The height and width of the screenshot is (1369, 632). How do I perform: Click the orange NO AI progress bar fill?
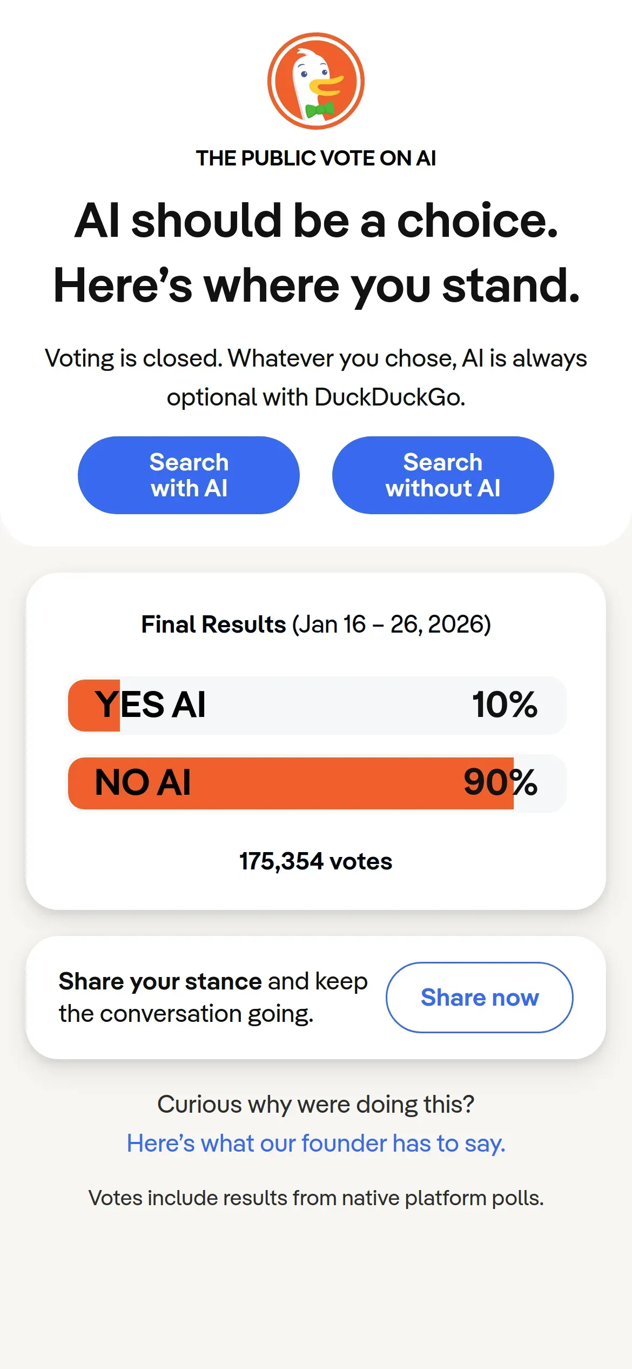tap(324, 783)
